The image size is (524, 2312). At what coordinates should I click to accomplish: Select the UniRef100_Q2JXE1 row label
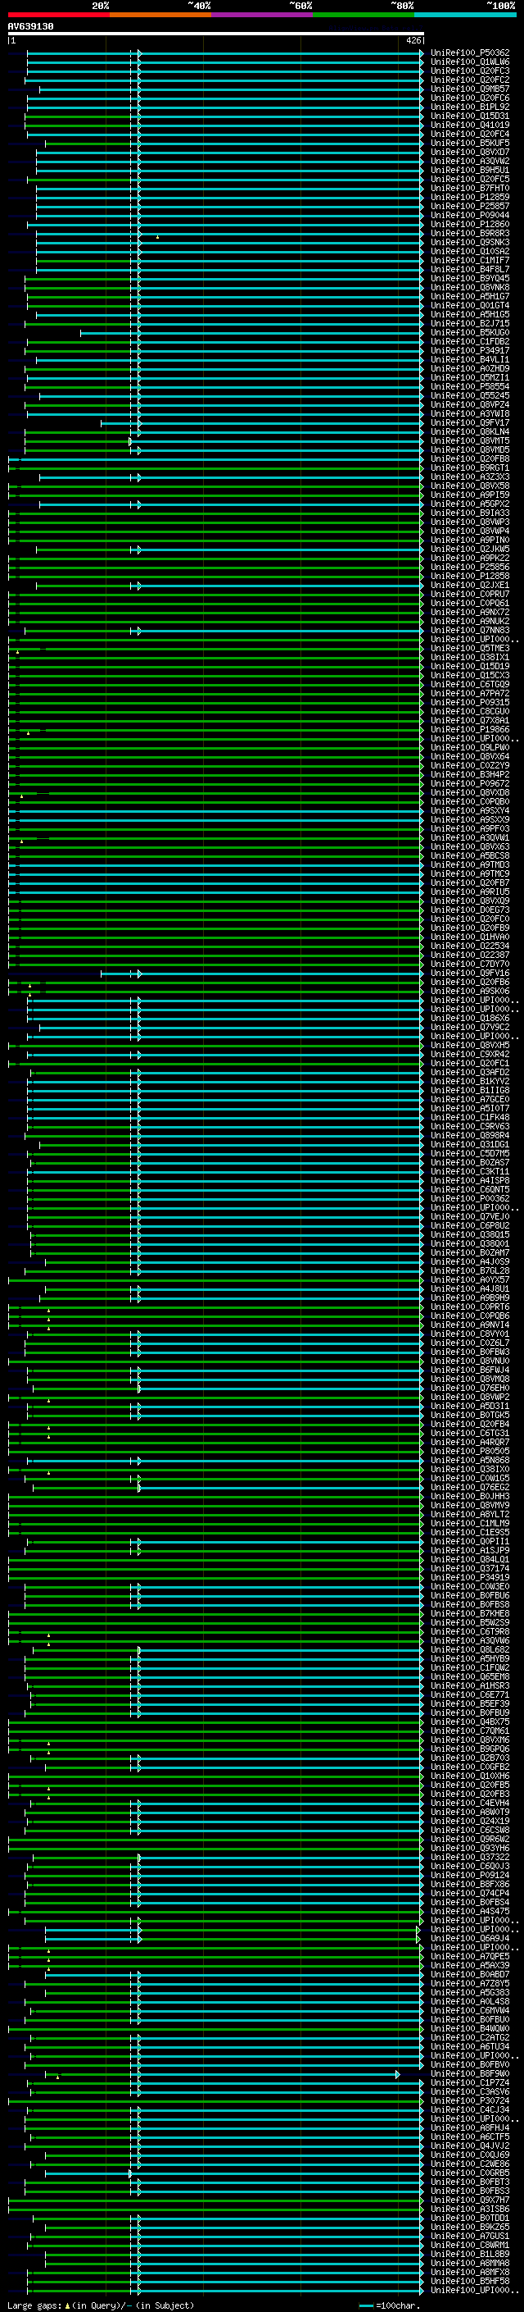point(470,586)
